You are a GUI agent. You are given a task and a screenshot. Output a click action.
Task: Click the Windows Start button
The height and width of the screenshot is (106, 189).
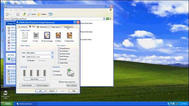point(7,104)
